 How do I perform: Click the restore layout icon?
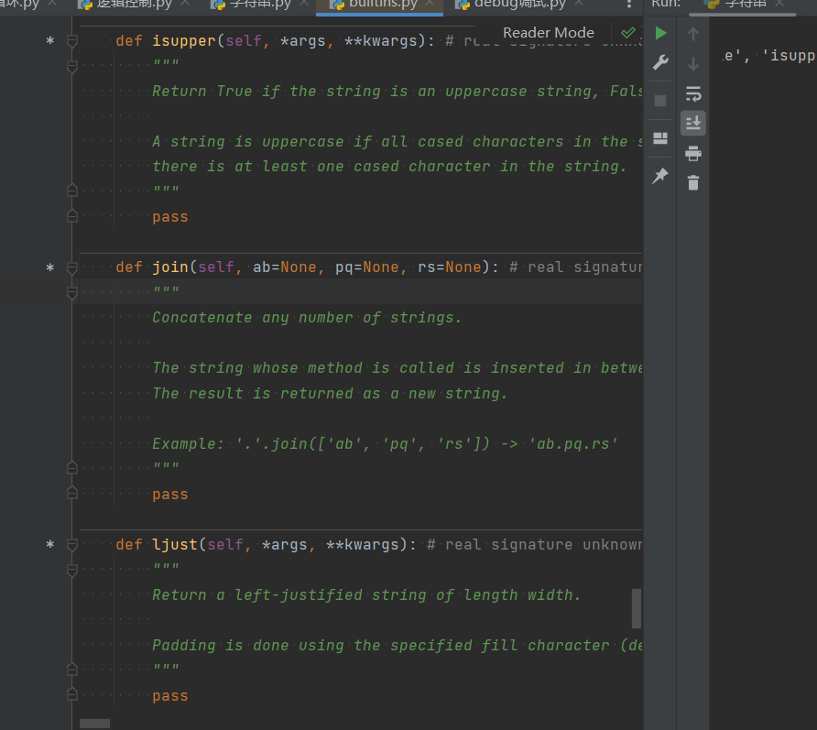[x=660, y=139]
